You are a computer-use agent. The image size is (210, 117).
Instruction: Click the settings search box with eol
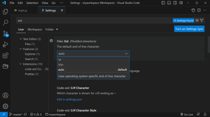(x=93, y=21)
